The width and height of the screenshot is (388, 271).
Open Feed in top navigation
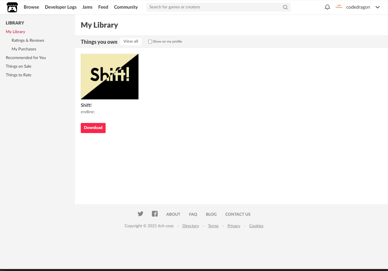(x=103, y=7)
